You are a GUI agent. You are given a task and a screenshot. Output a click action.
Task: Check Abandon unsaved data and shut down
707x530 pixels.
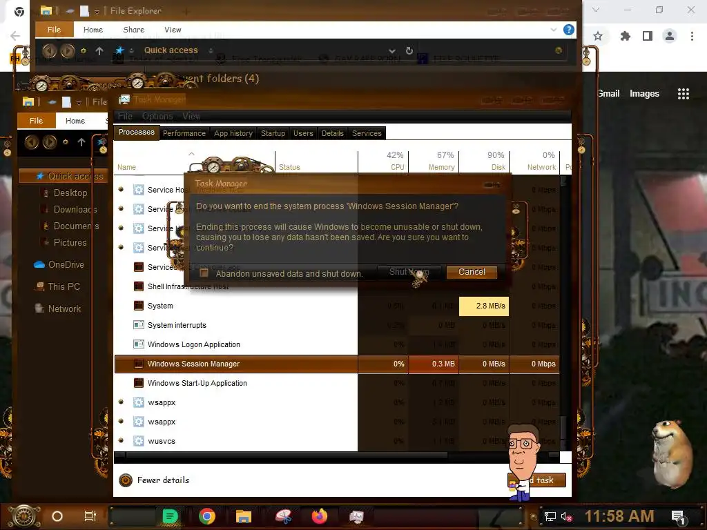[204, 273]
